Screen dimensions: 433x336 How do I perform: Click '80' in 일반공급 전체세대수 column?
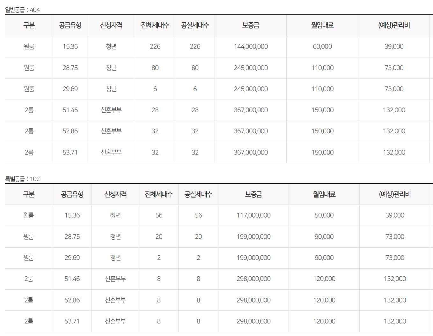click(x=155, y=68)
